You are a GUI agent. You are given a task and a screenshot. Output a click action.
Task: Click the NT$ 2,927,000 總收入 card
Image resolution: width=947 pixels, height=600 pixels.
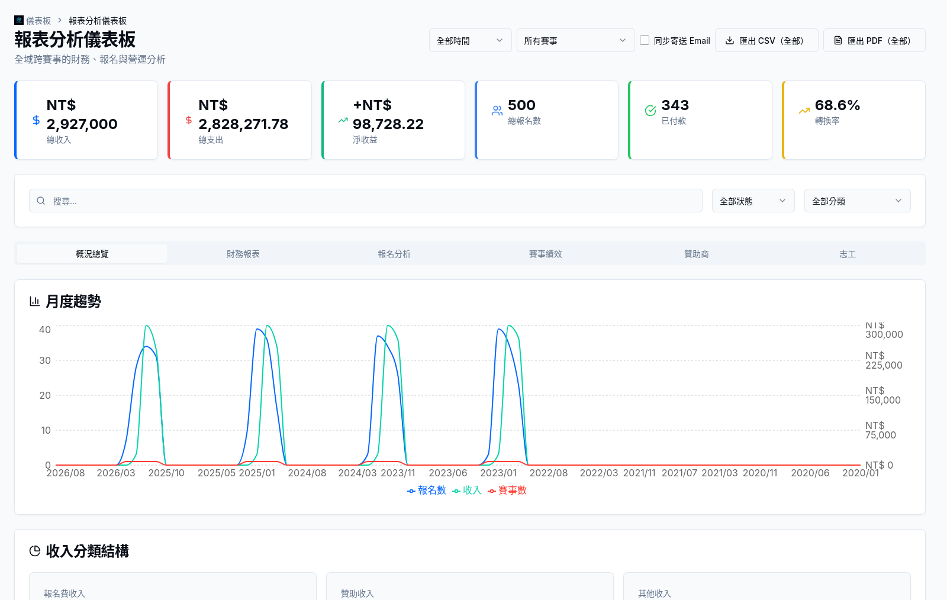(x=86, y=120)
